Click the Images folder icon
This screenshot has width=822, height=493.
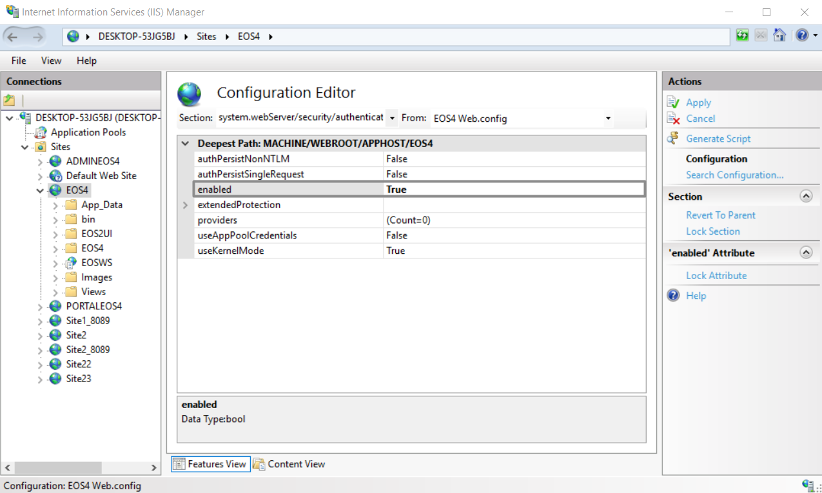coord(71,277)
